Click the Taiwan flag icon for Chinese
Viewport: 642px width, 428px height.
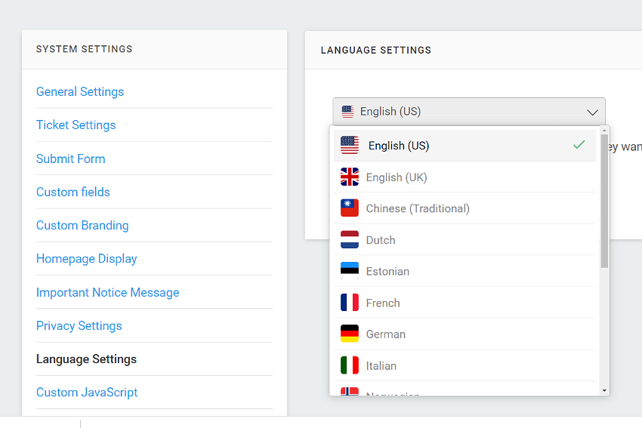349,208
